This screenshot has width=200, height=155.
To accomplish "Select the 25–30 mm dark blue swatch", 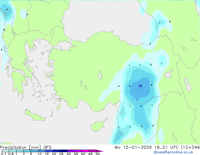I will click(x=64, y=151).
